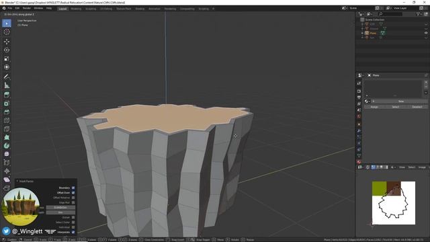The height and width of the screenshot is (242, 430).
Task: Click the outliner search field
Action: (390, 14)
